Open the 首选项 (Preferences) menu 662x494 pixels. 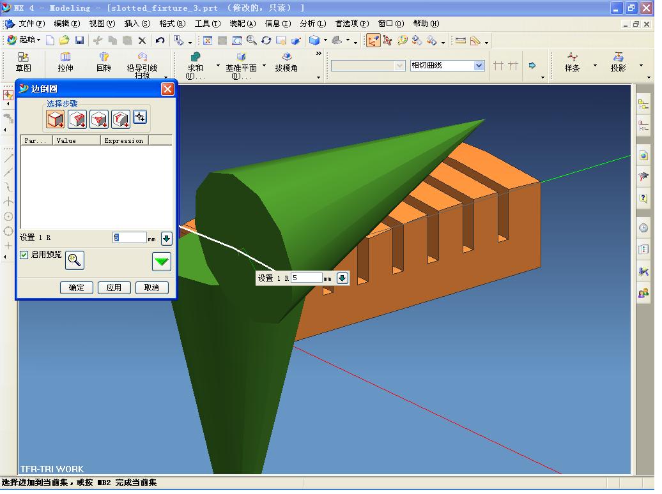tap(351, 24)
